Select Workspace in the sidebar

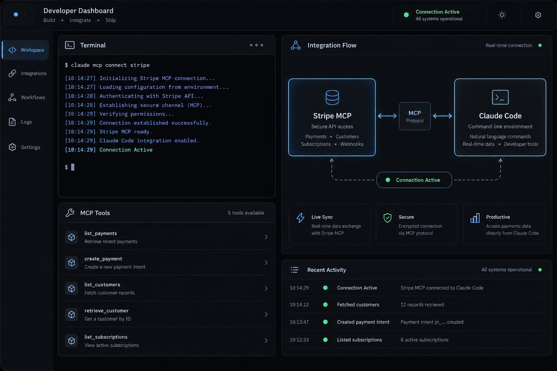pyautogui.click(x=25, y=50)
